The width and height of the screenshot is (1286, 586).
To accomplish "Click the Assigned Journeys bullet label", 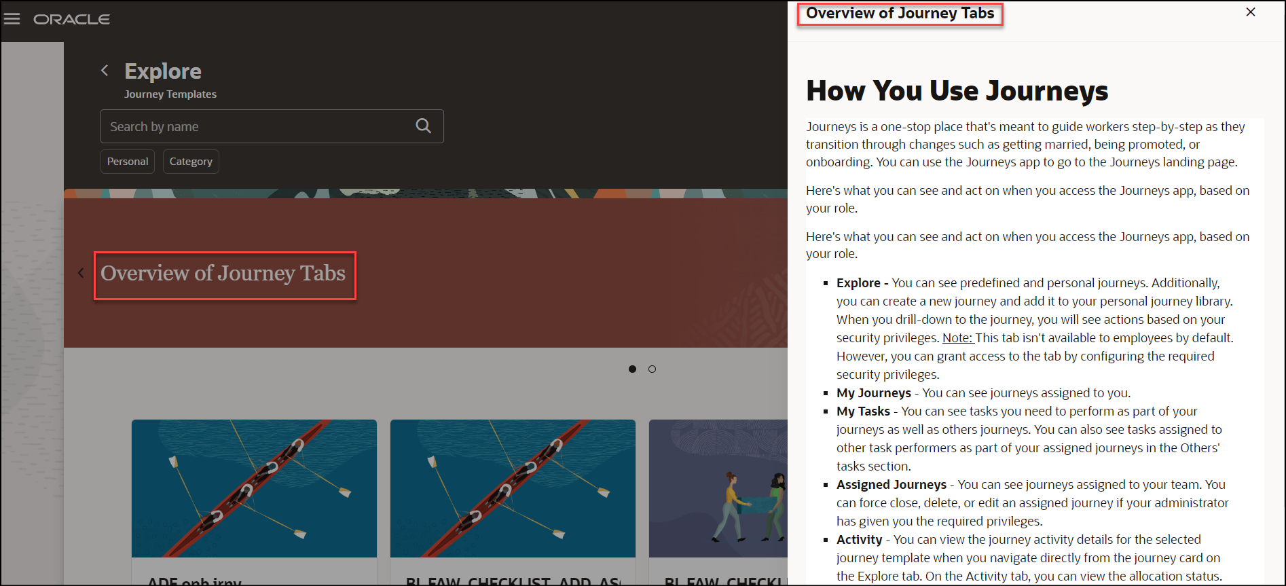I will click(892, 485).
